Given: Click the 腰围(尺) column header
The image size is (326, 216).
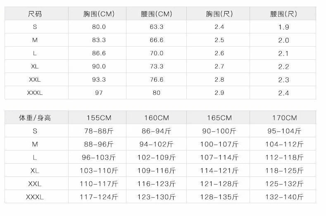Looking at the screenshot, I should 284,14.
